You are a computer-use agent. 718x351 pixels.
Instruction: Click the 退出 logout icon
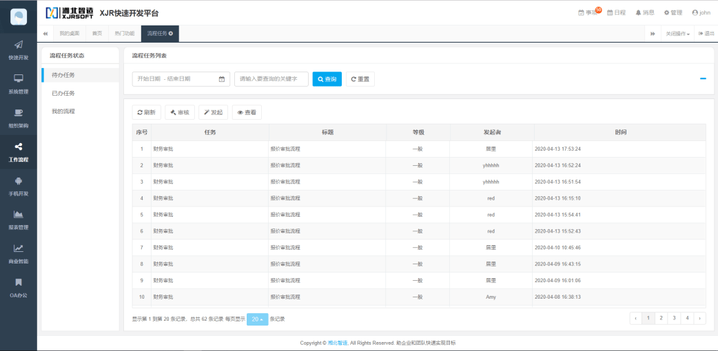pos(706,34)
